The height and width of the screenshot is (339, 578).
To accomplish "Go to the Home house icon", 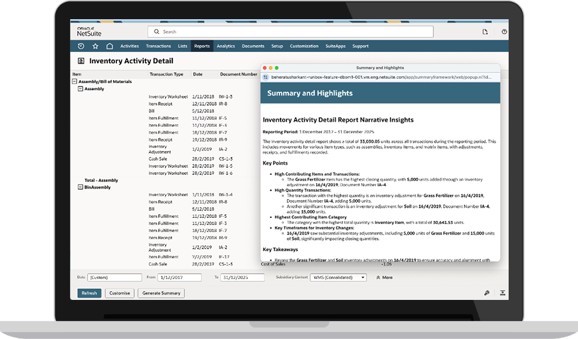I will pos(110,46).
